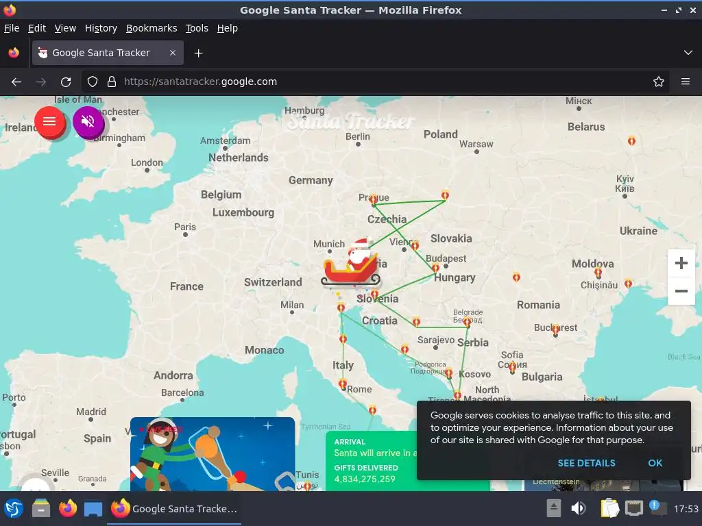Click SEE DETAILS on cookie notice
Screen dimensions: 702x526
[x=587, y=463]
